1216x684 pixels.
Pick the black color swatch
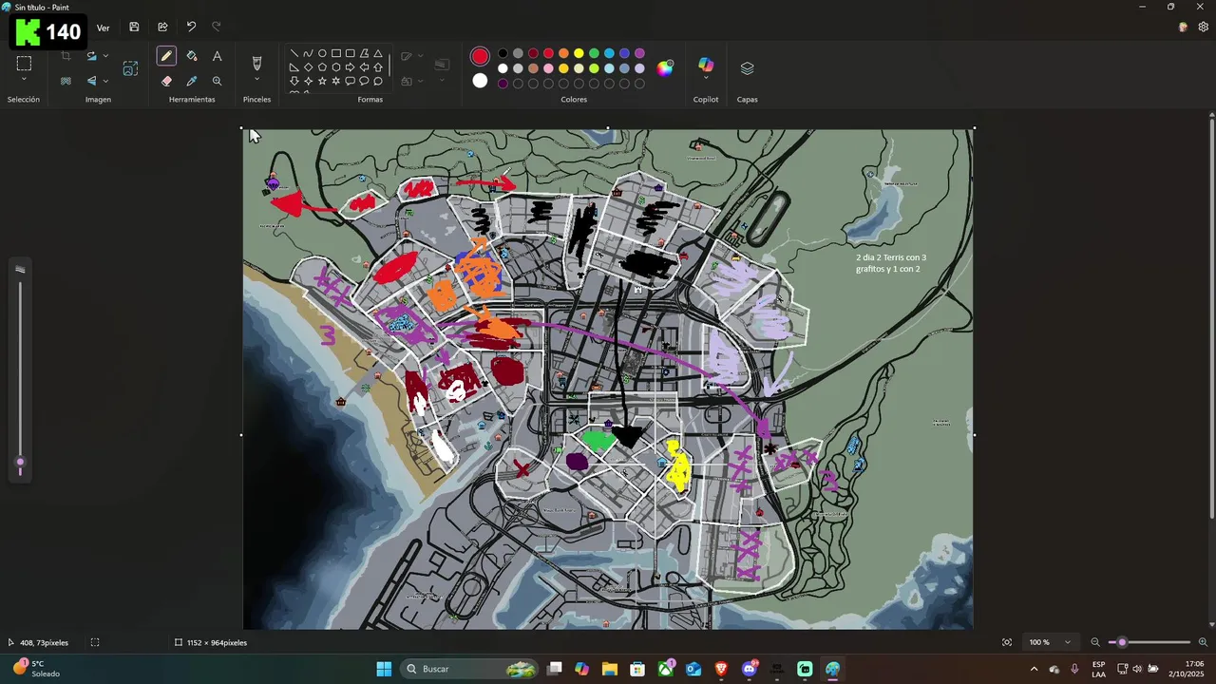pyautogui.click(x=503, y=53)
